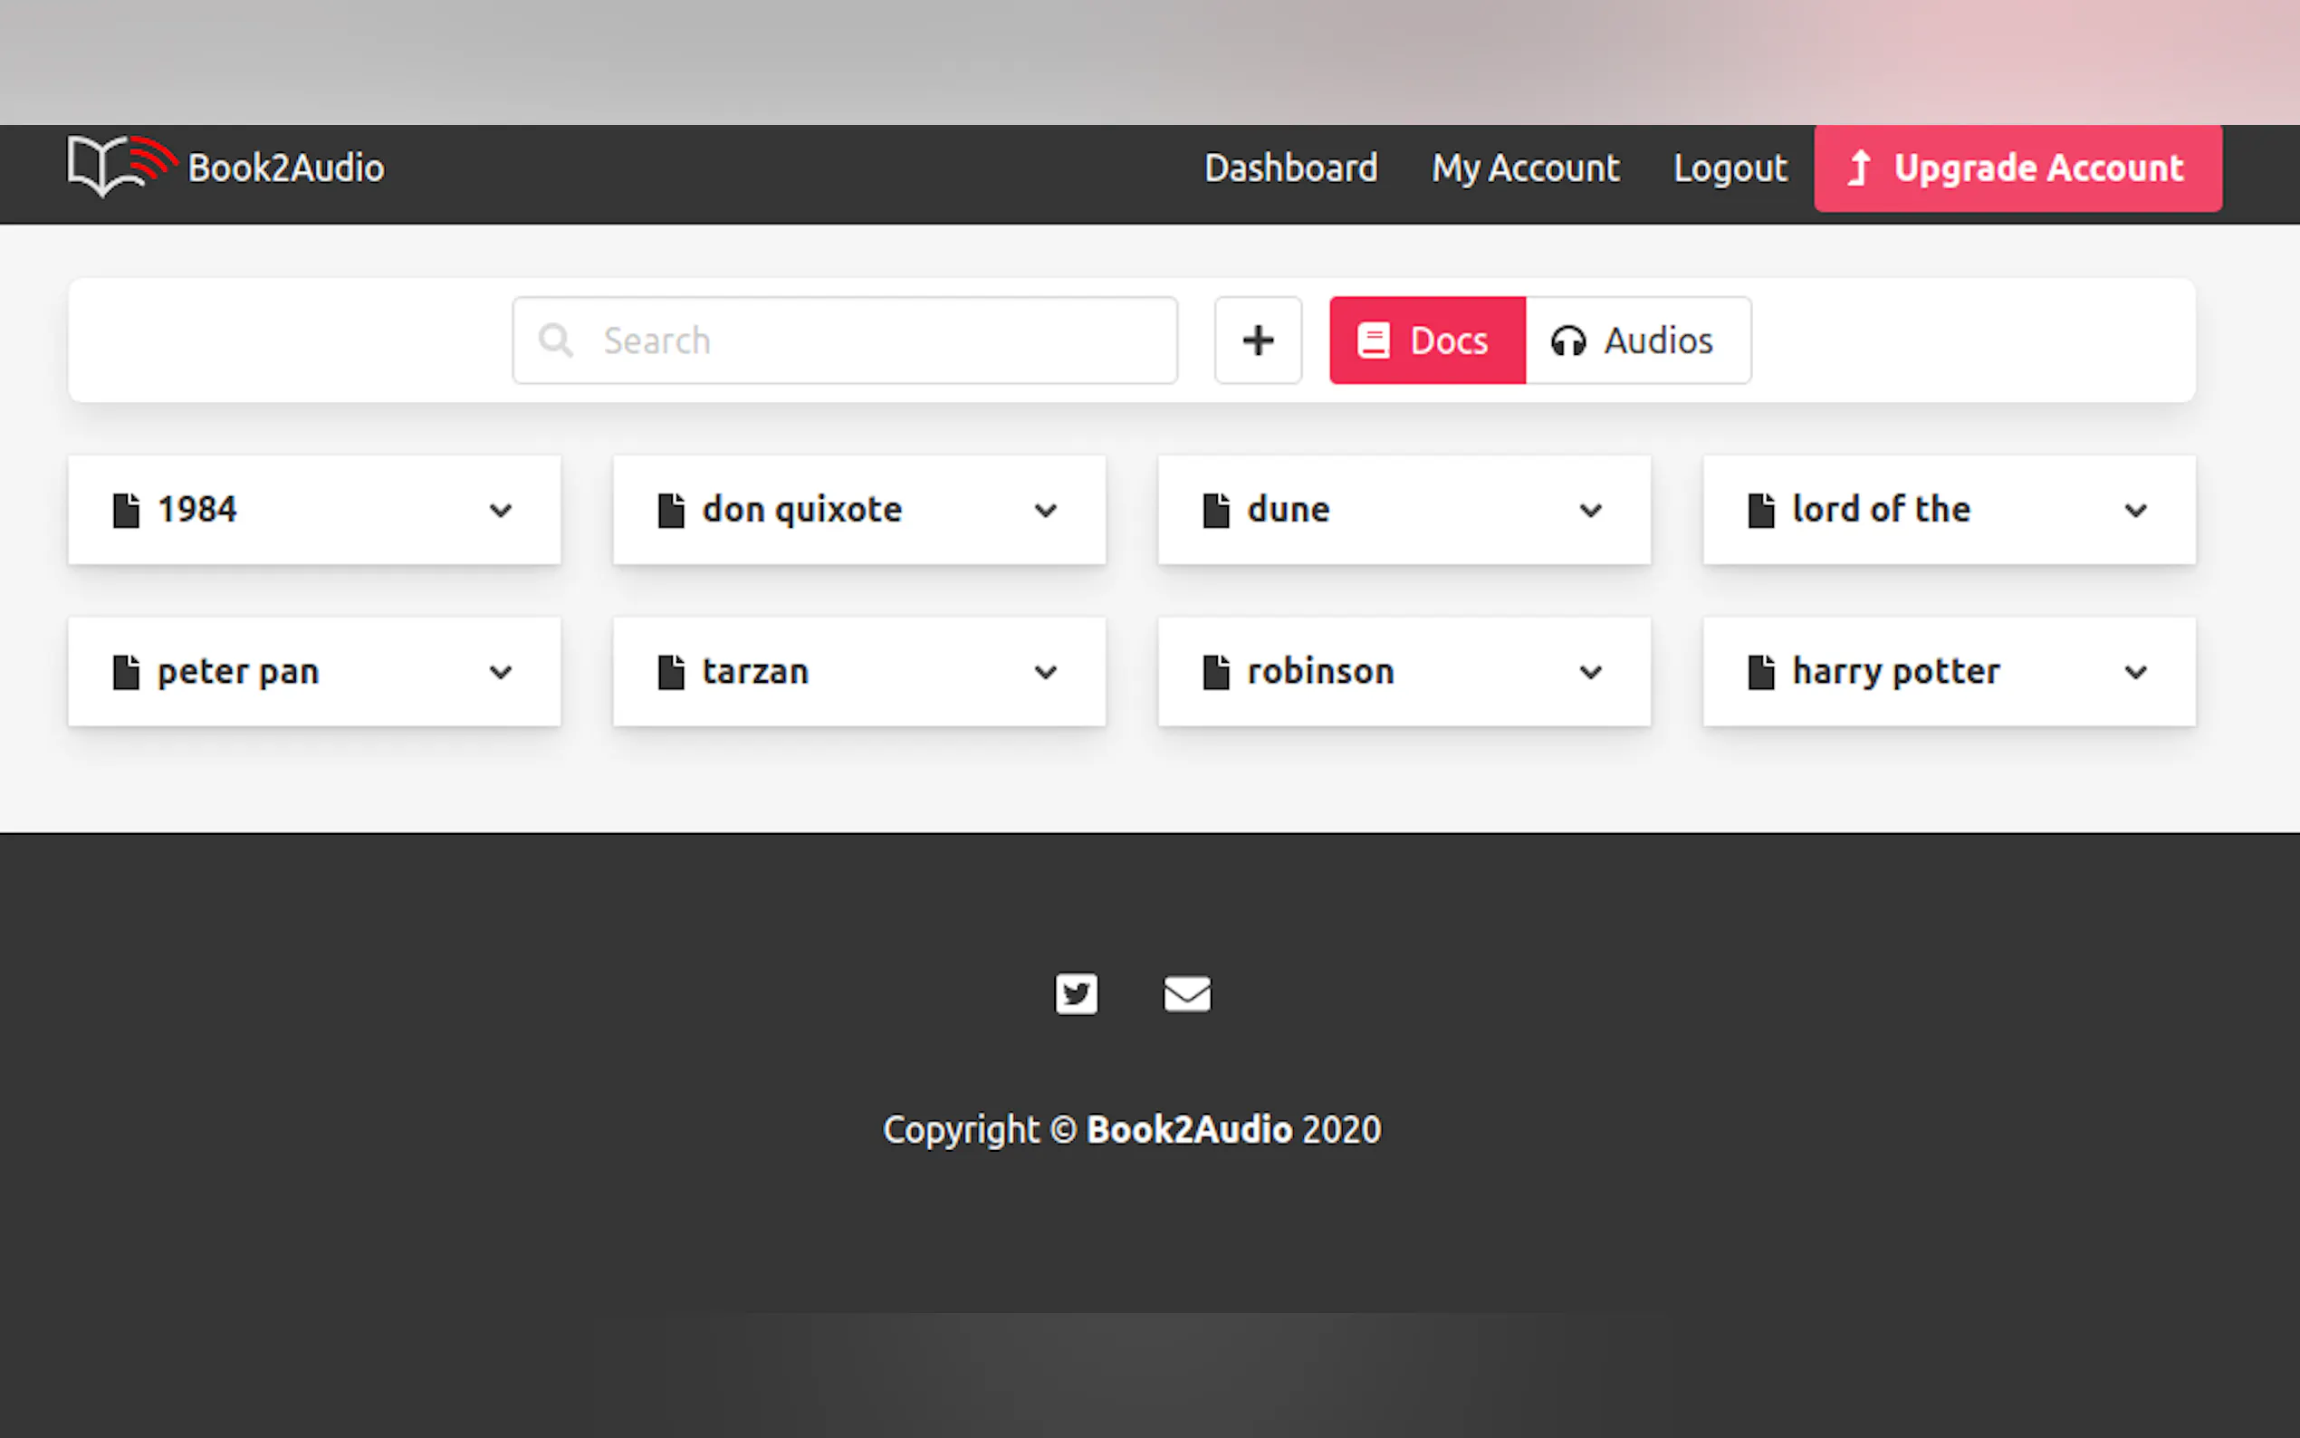Click the Logout link
Screen dimensions: 2300x1438
click(x=1730, y=168)
